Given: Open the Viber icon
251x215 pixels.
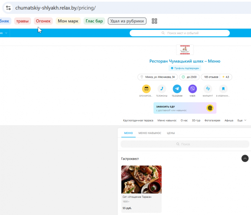Looking at the screenshot, I should pos(192,89).
